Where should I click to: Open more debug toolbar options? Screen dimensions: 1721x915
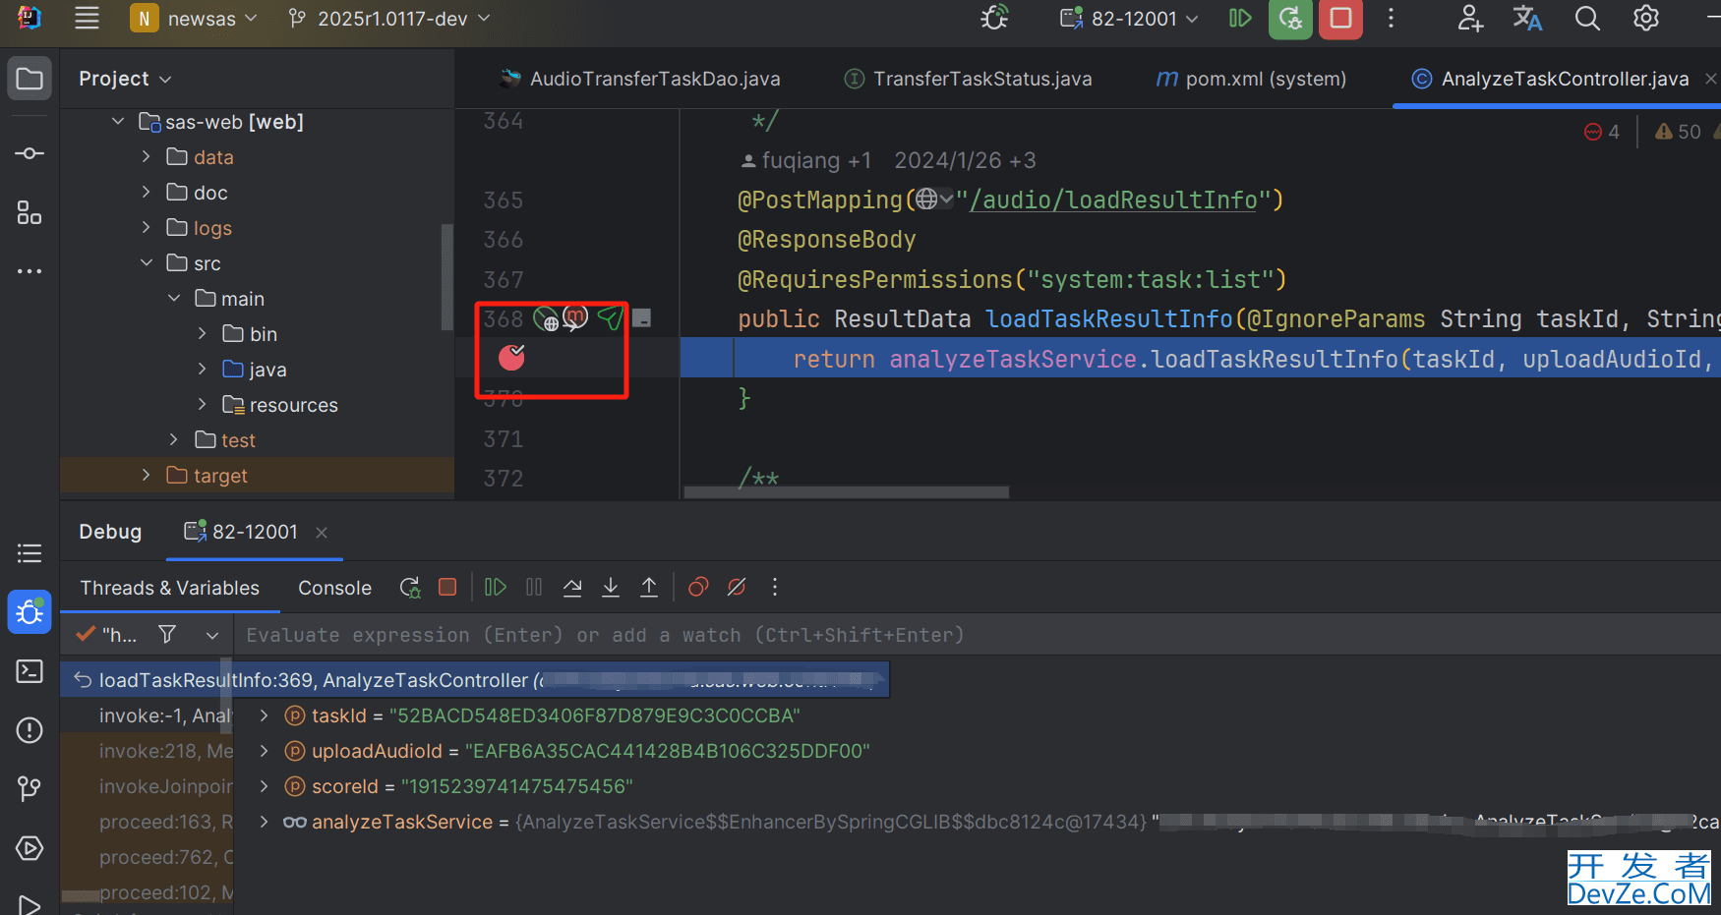[775, 588]
